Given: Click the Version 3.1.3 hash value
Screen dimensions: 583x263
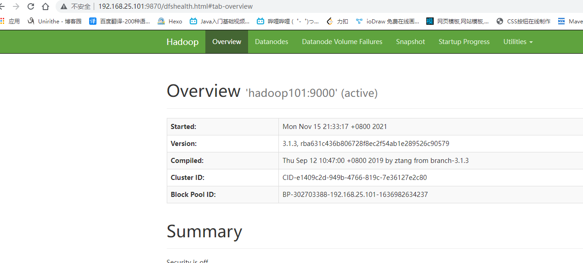Looking at the screenshot, I should [366, 144].
